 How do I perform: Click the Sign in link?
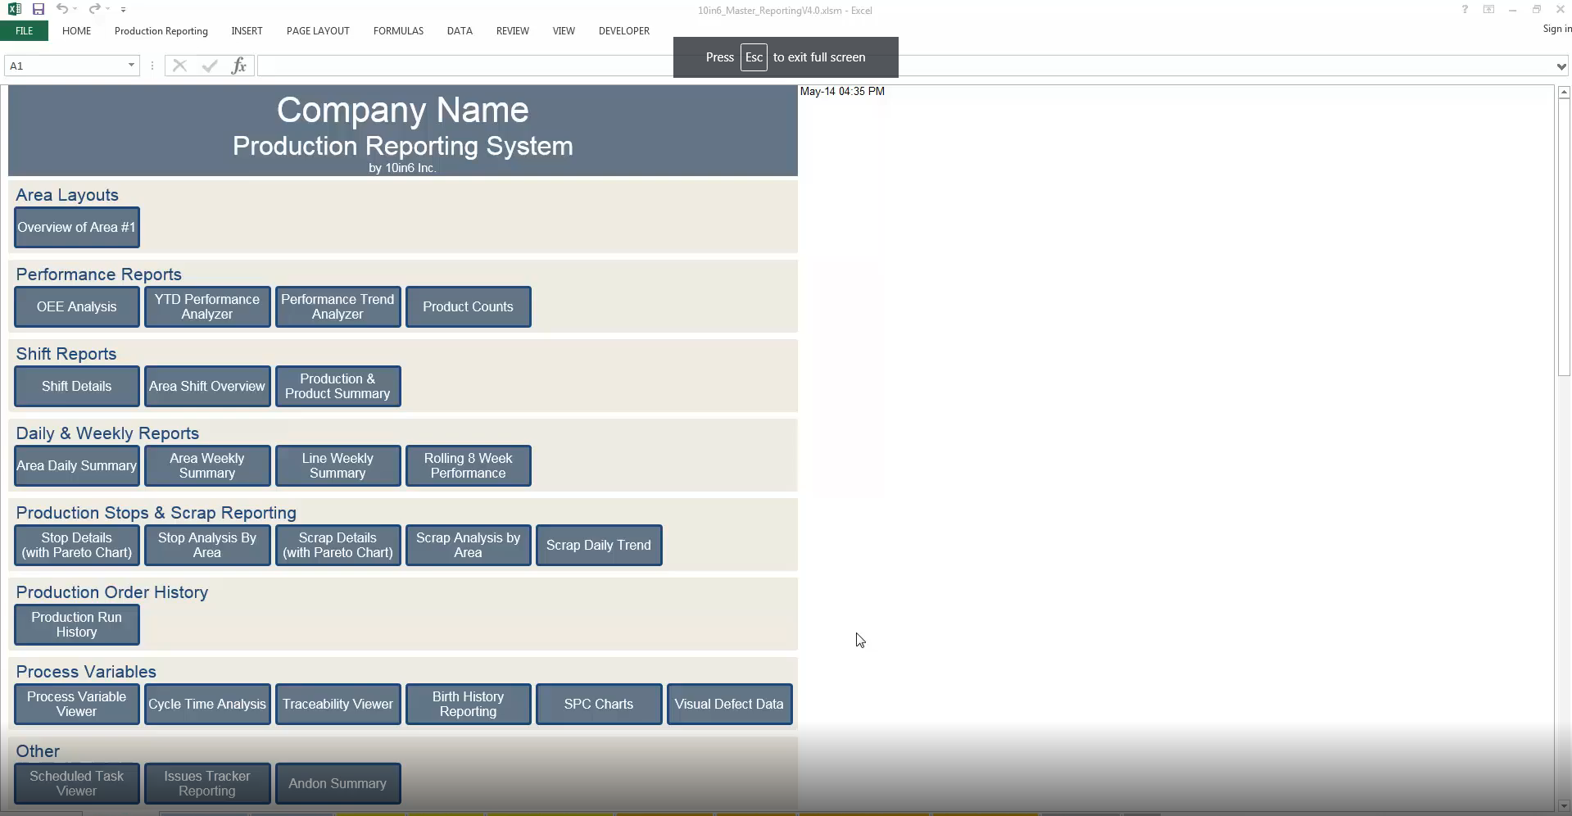[1554, 28]
